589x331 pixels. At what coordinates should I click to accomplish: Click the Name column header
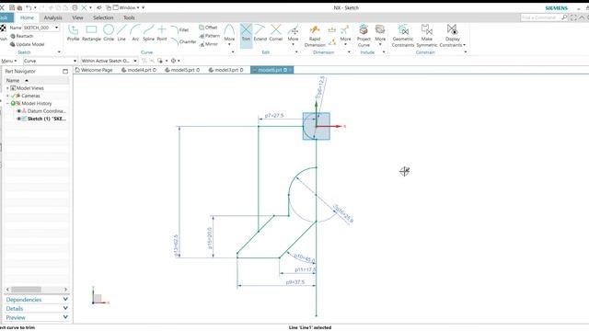(37, 80)
